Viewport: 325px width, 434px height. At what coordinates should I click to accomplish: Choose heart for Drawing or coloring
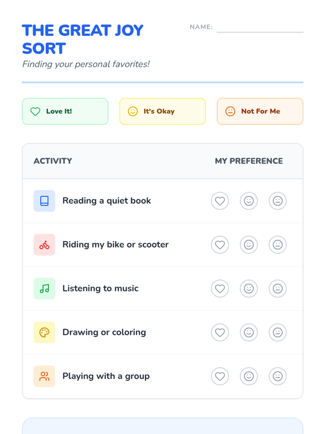pyautogui.click(x=220, y=332)
